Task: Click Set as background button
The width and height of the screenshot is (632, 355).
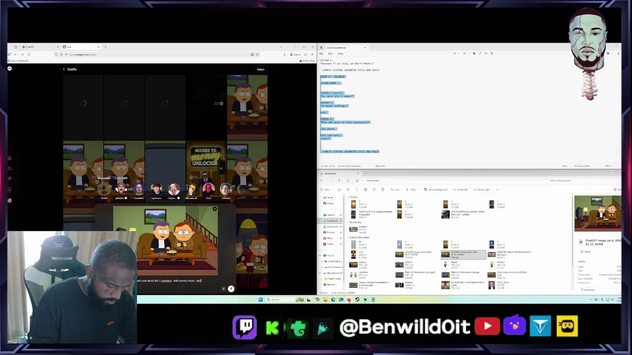Action: coord(435,189)
